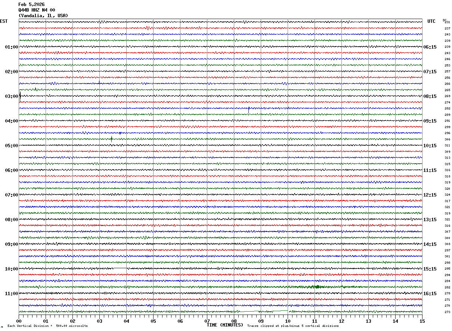
Task: Click the UTC timezone label
Action: pyautogui.click(x=431, y=21)
